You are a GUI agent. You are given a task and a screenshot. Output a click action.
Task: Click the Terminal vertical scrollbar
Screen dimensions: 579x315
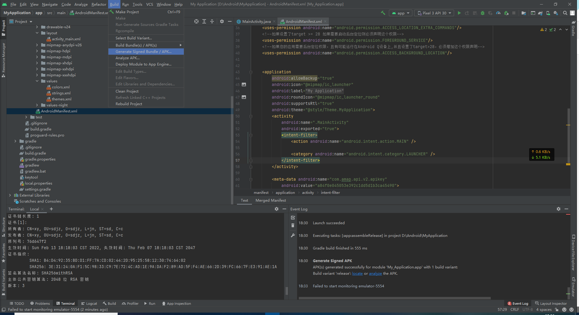click(286, 290)
